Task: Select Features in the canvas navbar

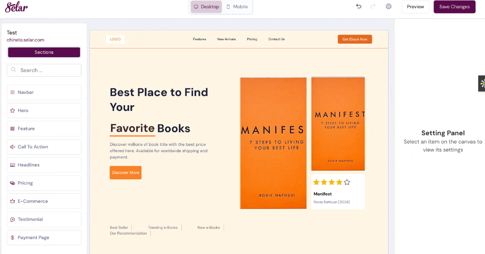Action: 199,39
